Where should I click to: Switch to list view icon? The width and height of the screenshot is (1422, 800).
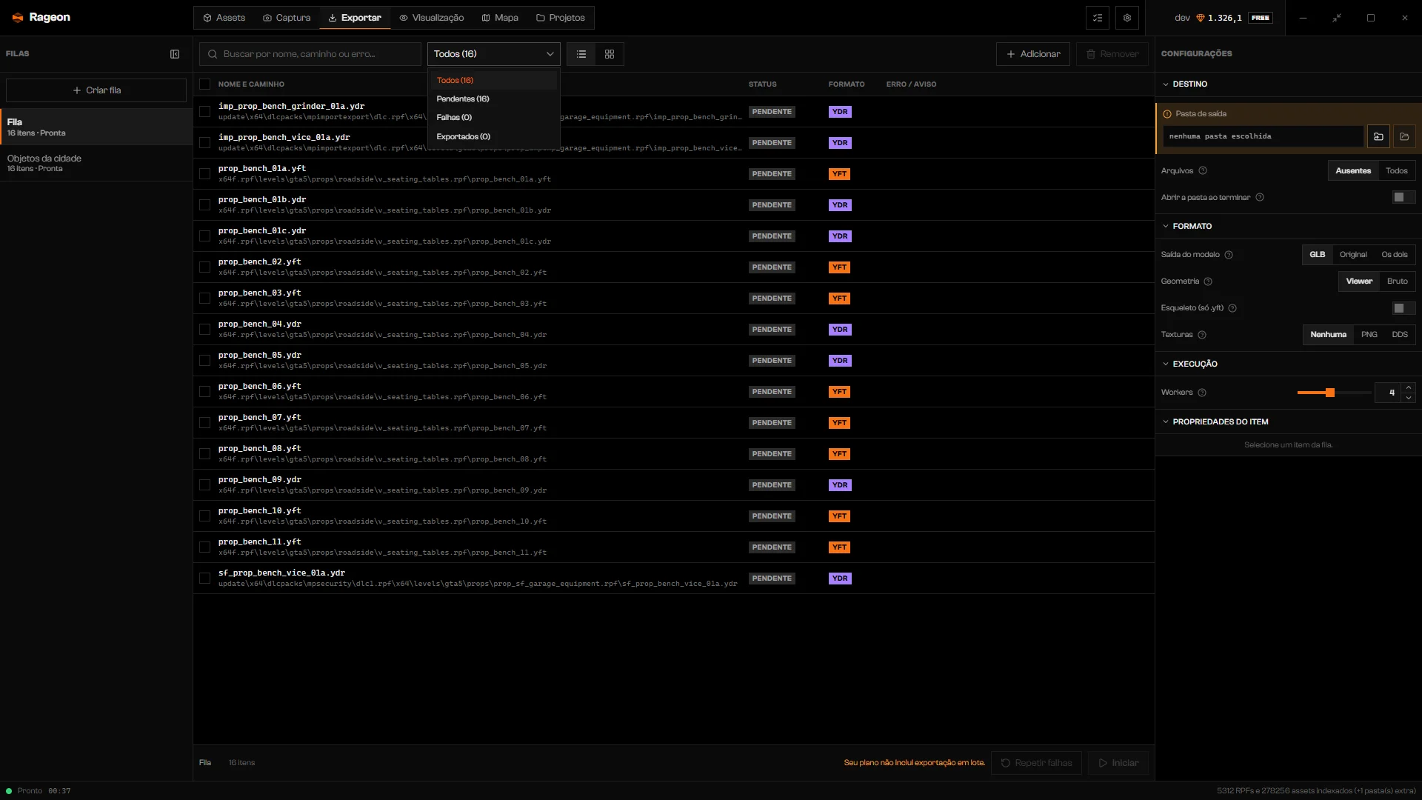click(x=581, y=54)
